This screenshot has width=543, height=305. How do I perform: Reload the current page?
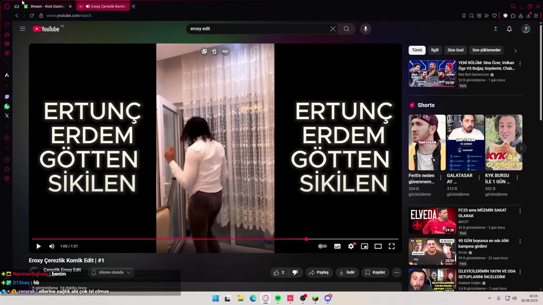click(31, 16)
